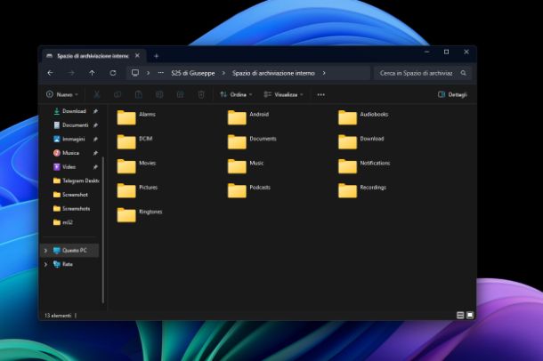Viewport: 543px width, 361px height.
Task: Switch to details list view in status bar
Action: [x=460, y=315]
